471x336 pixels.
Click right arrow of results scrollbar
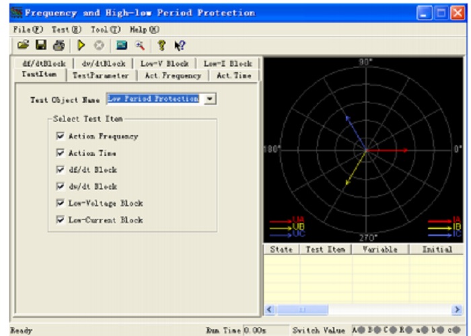[457, 309]
